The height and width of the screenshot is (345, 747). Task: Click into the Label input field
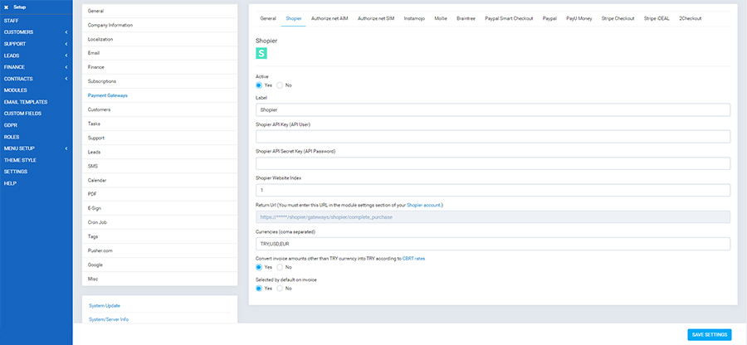[493, 109]
